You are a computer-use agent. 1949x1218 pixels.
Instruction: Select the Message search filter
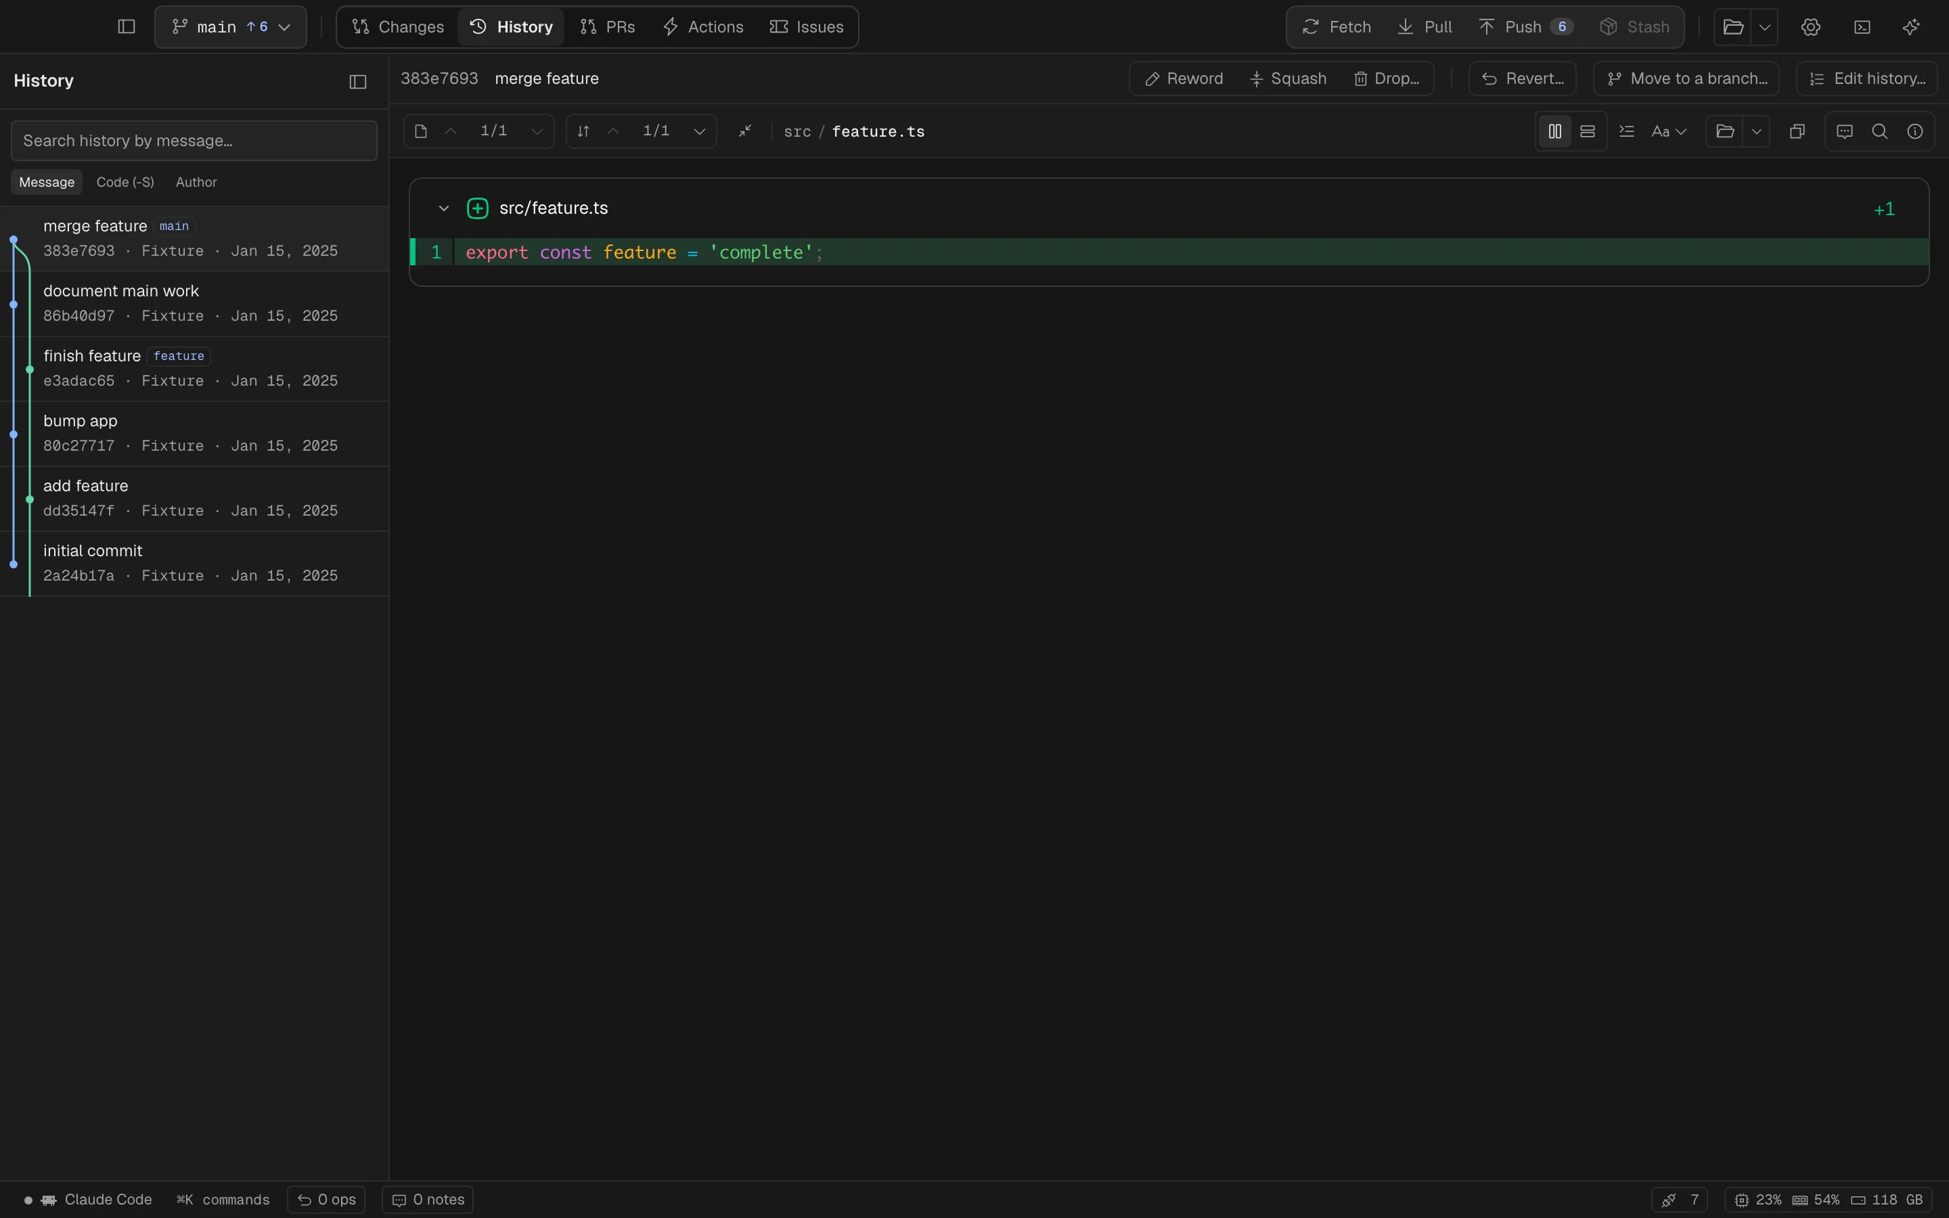click(47, 182)
